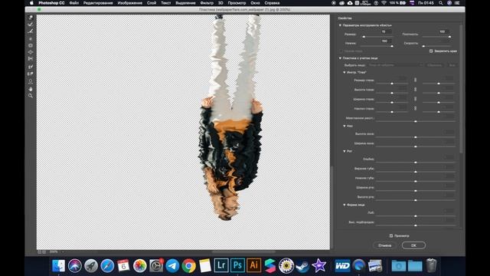Open the WD app in dock
Image resolution: width=490 pixels, height=276 pixels.
(x=342, y=266)
